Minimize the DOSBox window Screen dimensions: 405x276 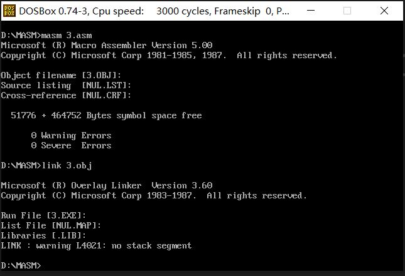(311, 11)
